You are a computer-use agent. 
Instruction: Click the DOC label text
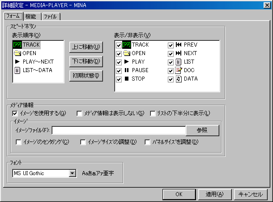pos(189,70)
